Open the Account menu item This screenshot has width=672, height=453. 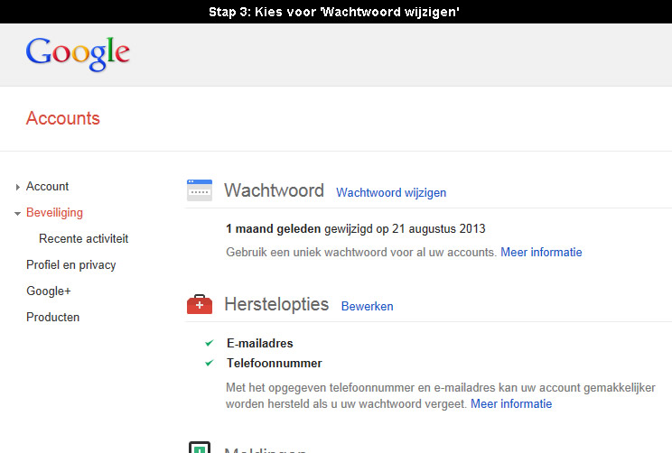[x=47, y=186]
